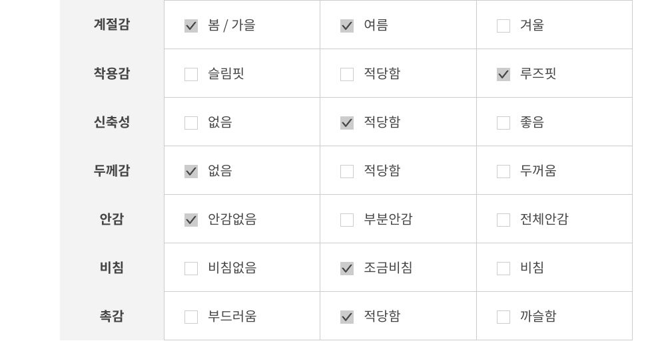Viewport: 666px width, 351px height.
Task: Uncheck 적당함 in the 신축성 row
Action: pyautogui.click(x=347, y=123)
